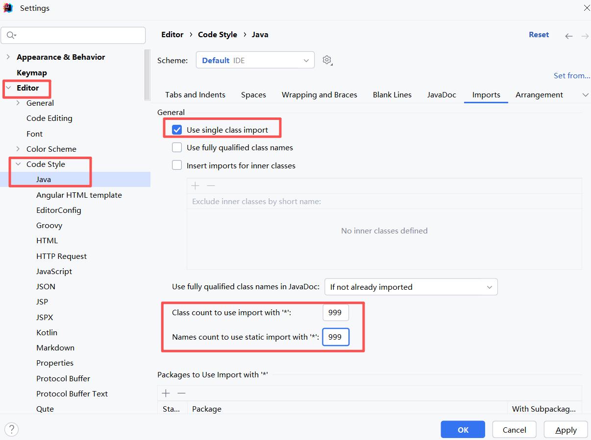
Task: Open the JavaDoc fully qualified names dropdown
Action: click(411, 287)
